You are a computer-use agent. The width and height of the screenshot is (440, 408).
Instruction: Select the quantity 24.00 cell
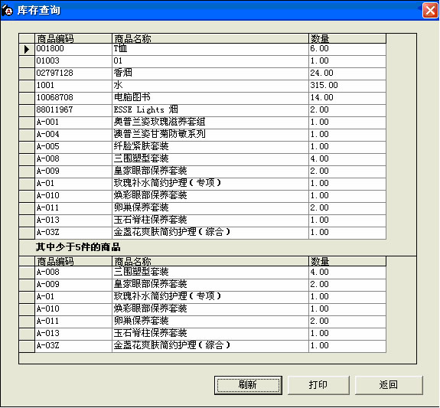(347, 73)
